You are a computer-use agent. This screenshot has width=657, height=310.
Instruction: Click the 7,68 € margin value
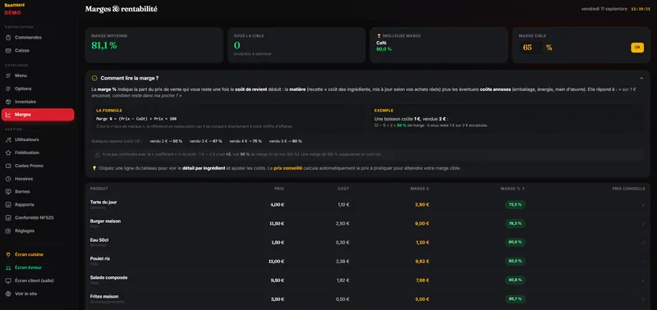pos(422,280)
